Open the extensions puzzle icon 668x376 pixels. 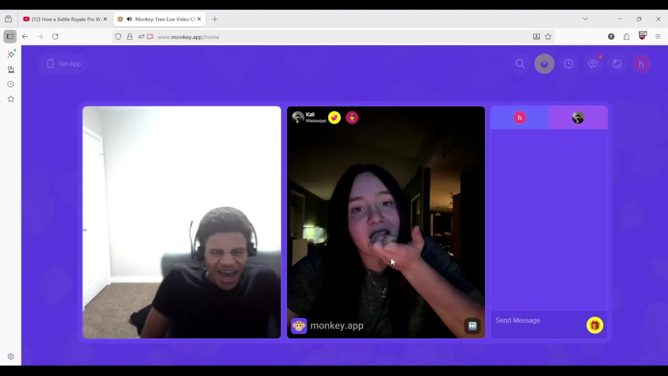click(626, 37)
